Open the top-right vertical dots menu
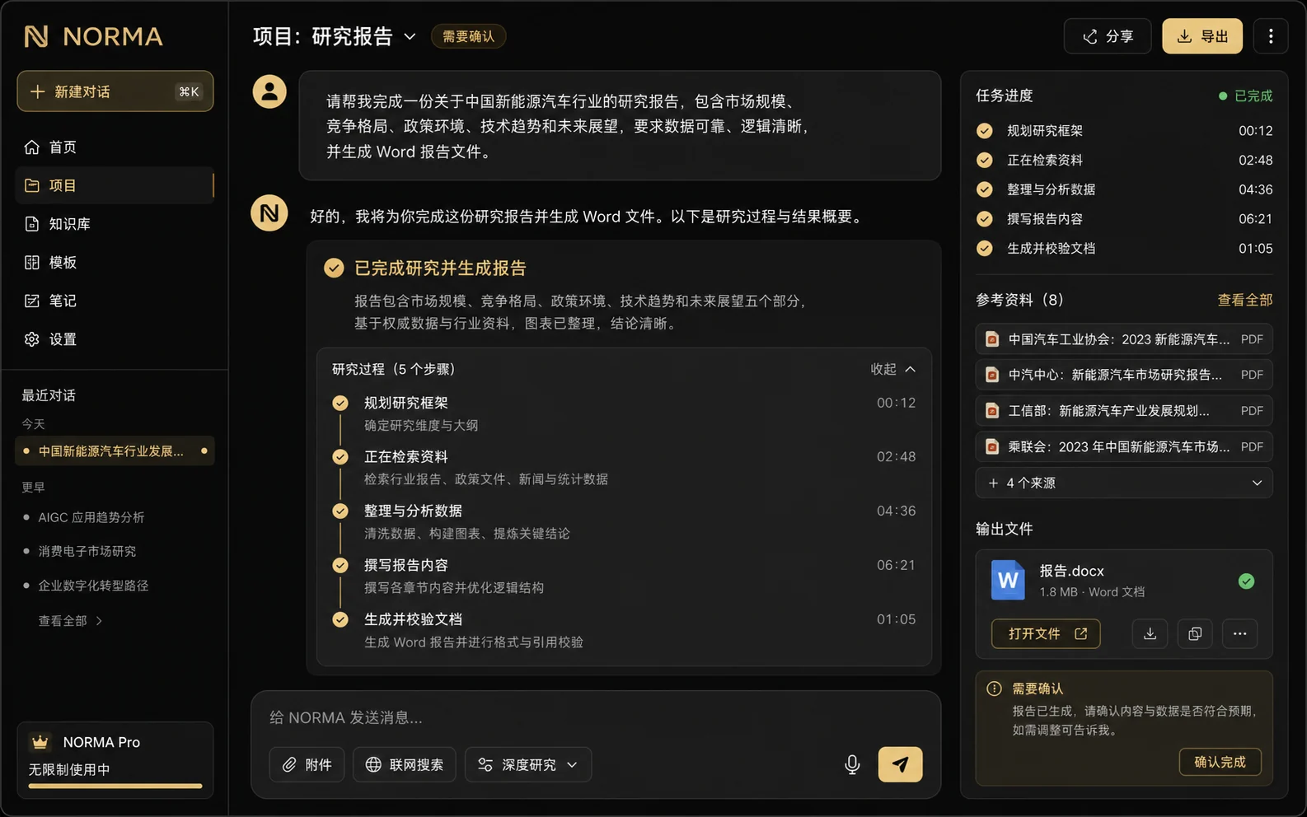 1271,36
